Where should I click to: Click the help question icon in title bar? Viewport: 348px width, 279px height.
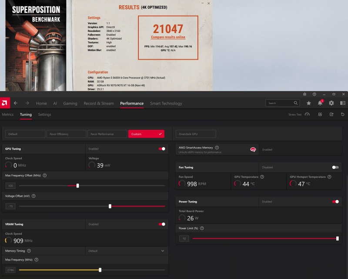[314, 94]
